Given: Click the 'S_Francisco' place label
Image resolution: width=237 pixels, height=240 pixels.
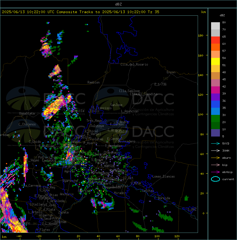Looking at the screenshot, I should pos(102,108).
